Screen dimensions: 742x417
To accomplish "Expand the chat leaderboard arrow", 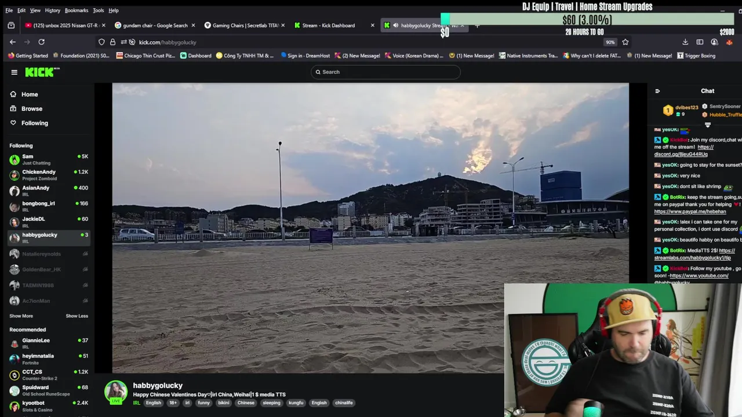I will click(707, 125).
